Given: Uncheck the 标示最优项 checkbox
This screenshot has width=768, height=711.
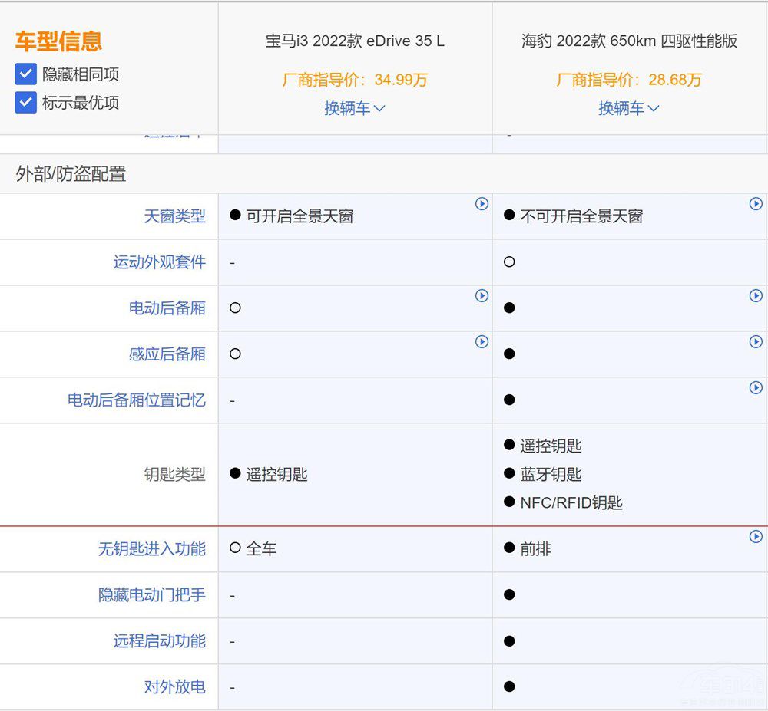Looking at the screenshot, I should pyautogui.click(x=26, y=103).
